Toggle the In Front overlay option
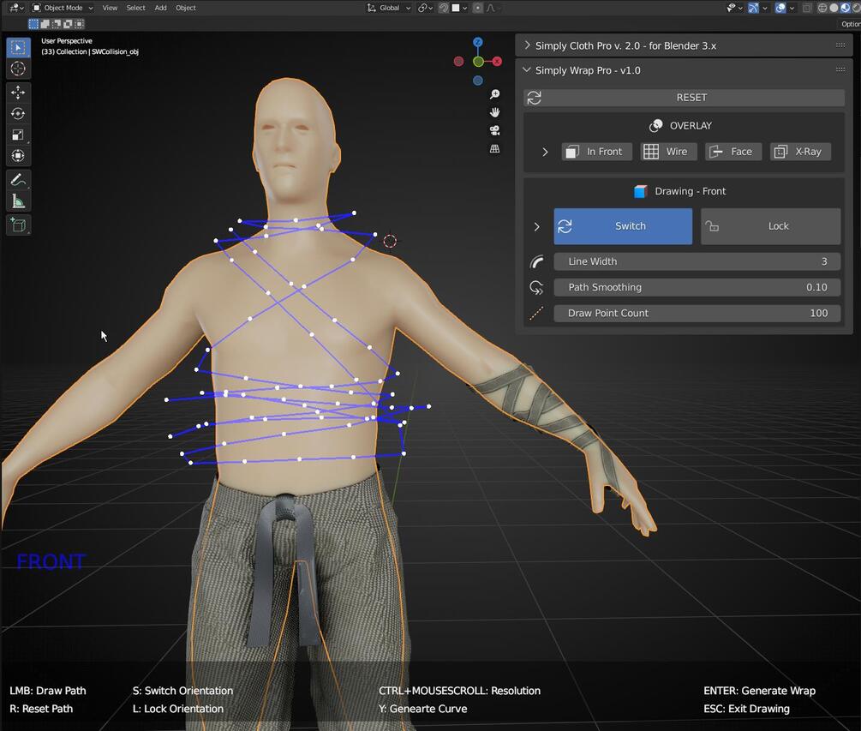This screenshot has height=731, width=861. pos(596,152)
